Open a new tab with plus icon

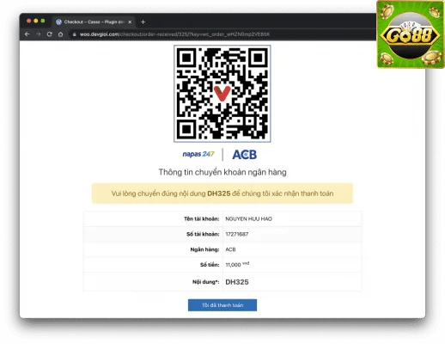(x=143, y=21)
